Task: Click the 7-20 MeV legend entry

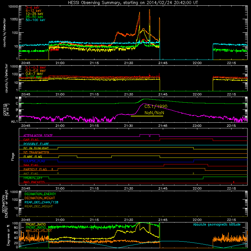Action: (x=34, y=77)
